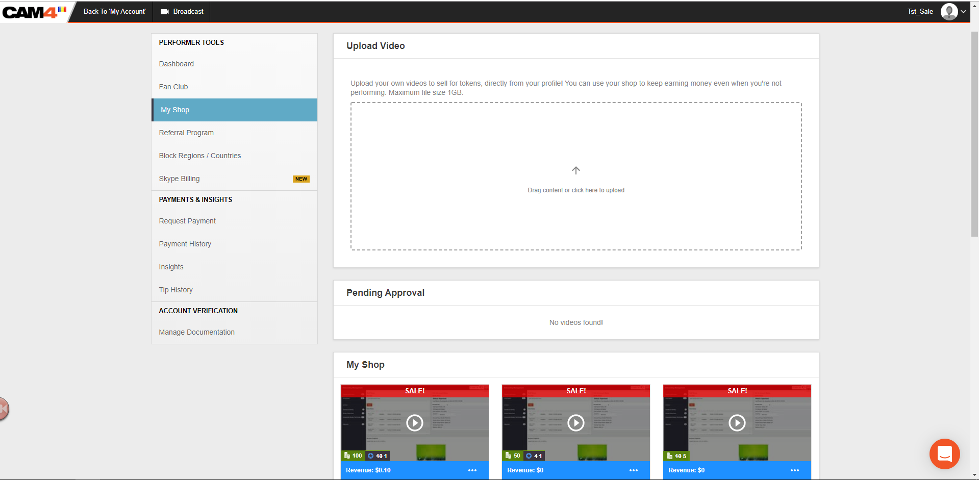Viewport: 979px width, 480px height.
Task: Expand the account dropdown chevron
Action: pyautogui.click(x=964, y=12)
